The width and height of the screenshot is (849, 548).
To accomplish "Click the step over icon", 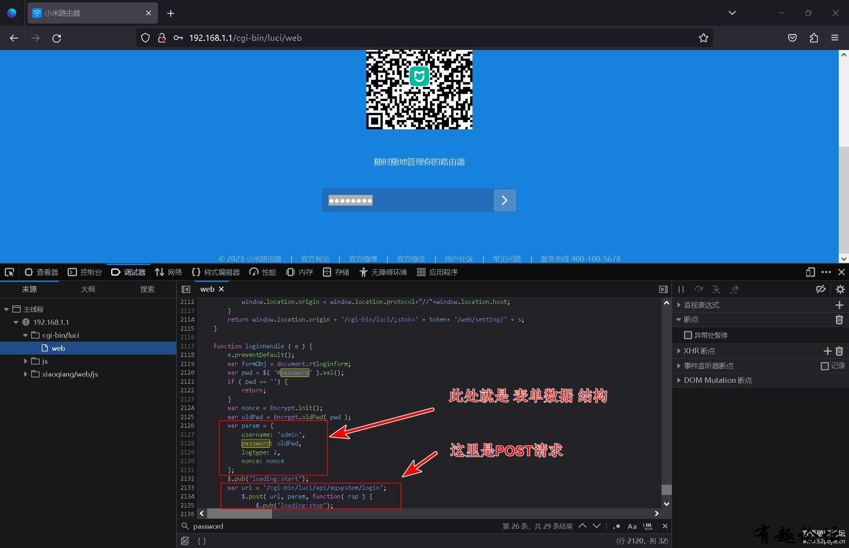I will [699, 289].
